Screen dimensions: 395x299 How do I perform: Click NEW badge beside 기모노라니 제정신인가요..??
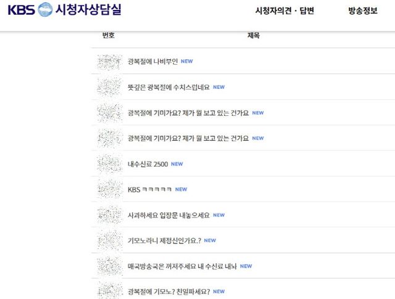pos(210,240)
